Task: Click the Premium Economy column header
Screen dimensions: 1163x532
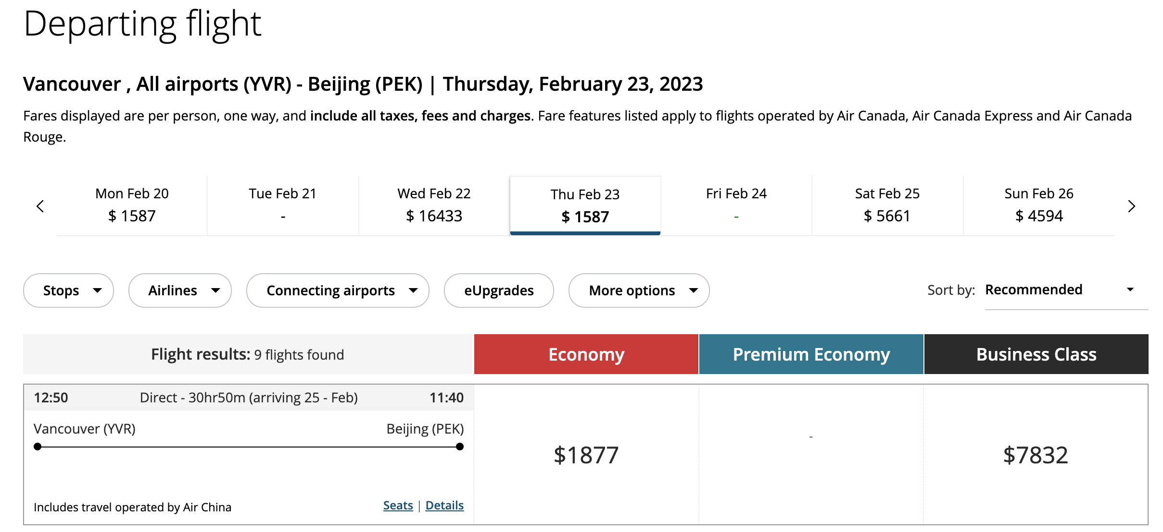Action: (x=811, y=354)
